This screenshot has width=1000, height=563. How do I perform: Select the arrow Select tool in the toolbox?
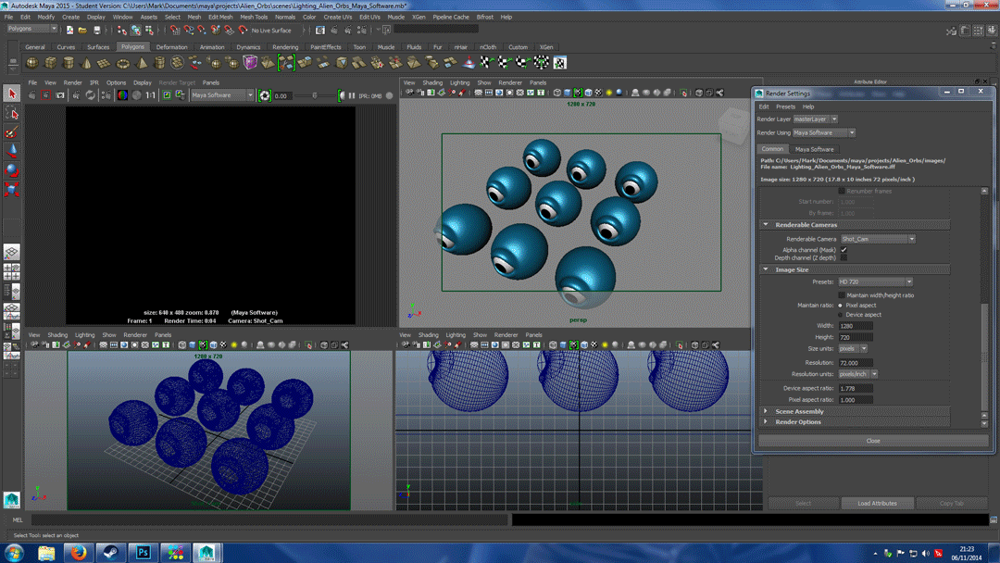(x=12, y=93)
